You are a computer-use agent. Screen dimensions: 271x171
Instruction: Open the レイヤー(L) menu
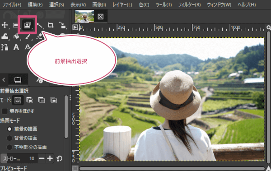(x=122, y=5)
